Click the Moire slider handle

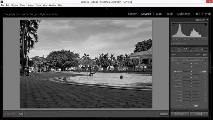191,98
